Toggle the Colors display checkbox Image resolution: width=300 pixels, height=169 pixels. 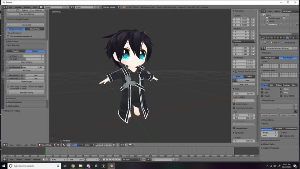tap(281, 89)
